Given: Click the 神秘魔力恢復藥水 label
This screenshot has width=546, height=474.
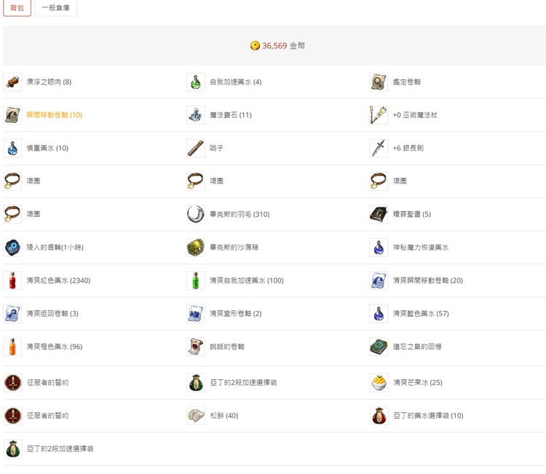Looking at the screenshot, I should coord(421,248).
